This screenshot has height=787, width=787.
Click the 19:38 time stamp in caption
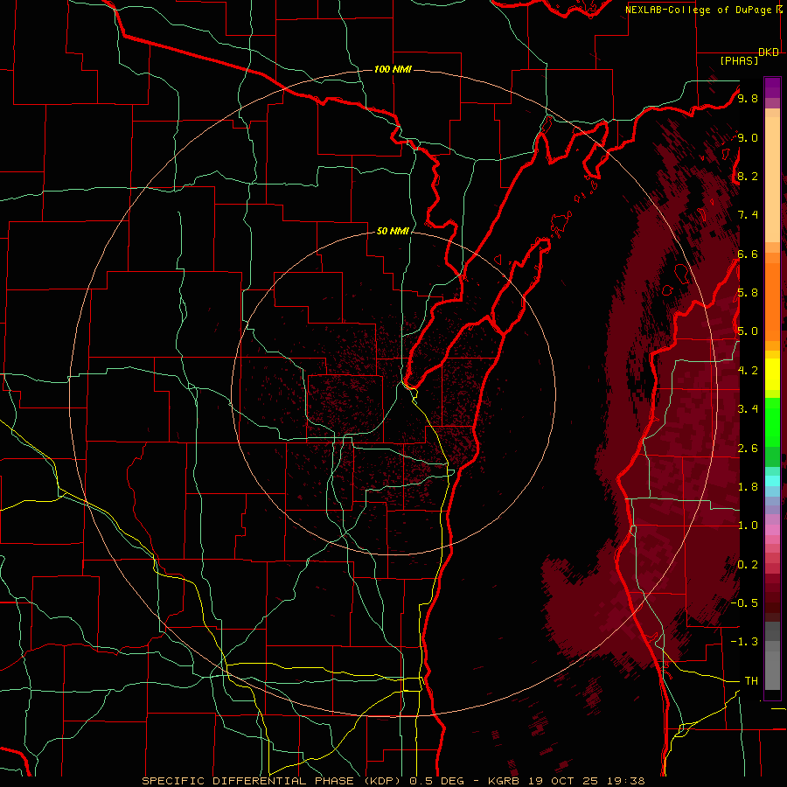tap(626, 781)
